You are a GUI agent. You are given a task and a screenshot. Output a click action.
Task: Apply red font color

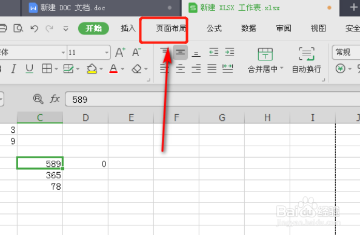pyautogui.click(x=113, y=69)
